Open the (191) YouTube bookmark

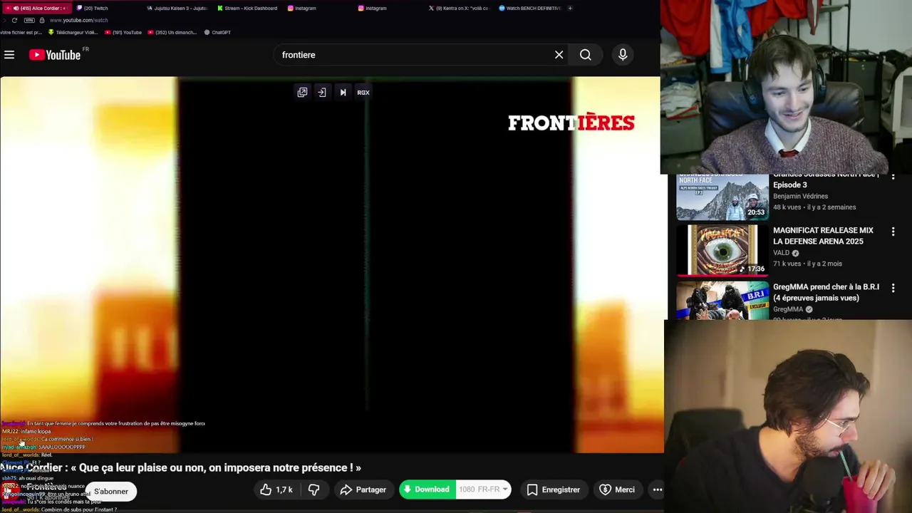tap(123, 32)
